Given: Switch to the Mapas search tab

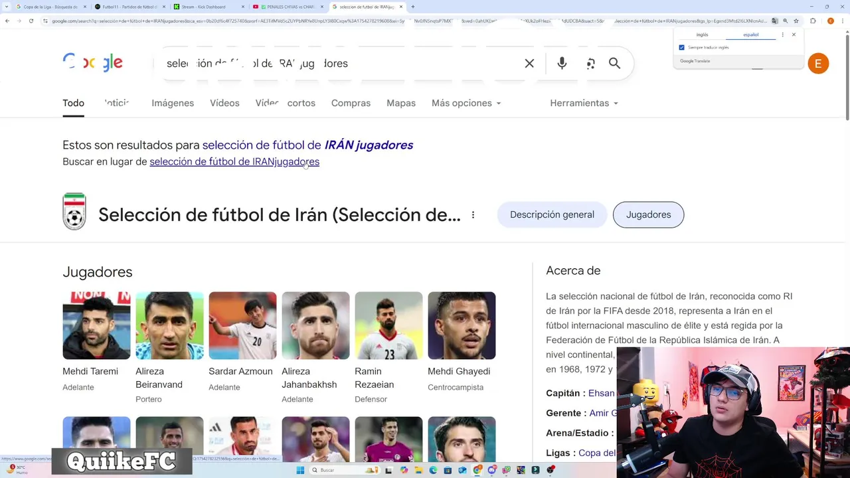Looking at the screenshot, I should 401,103.
